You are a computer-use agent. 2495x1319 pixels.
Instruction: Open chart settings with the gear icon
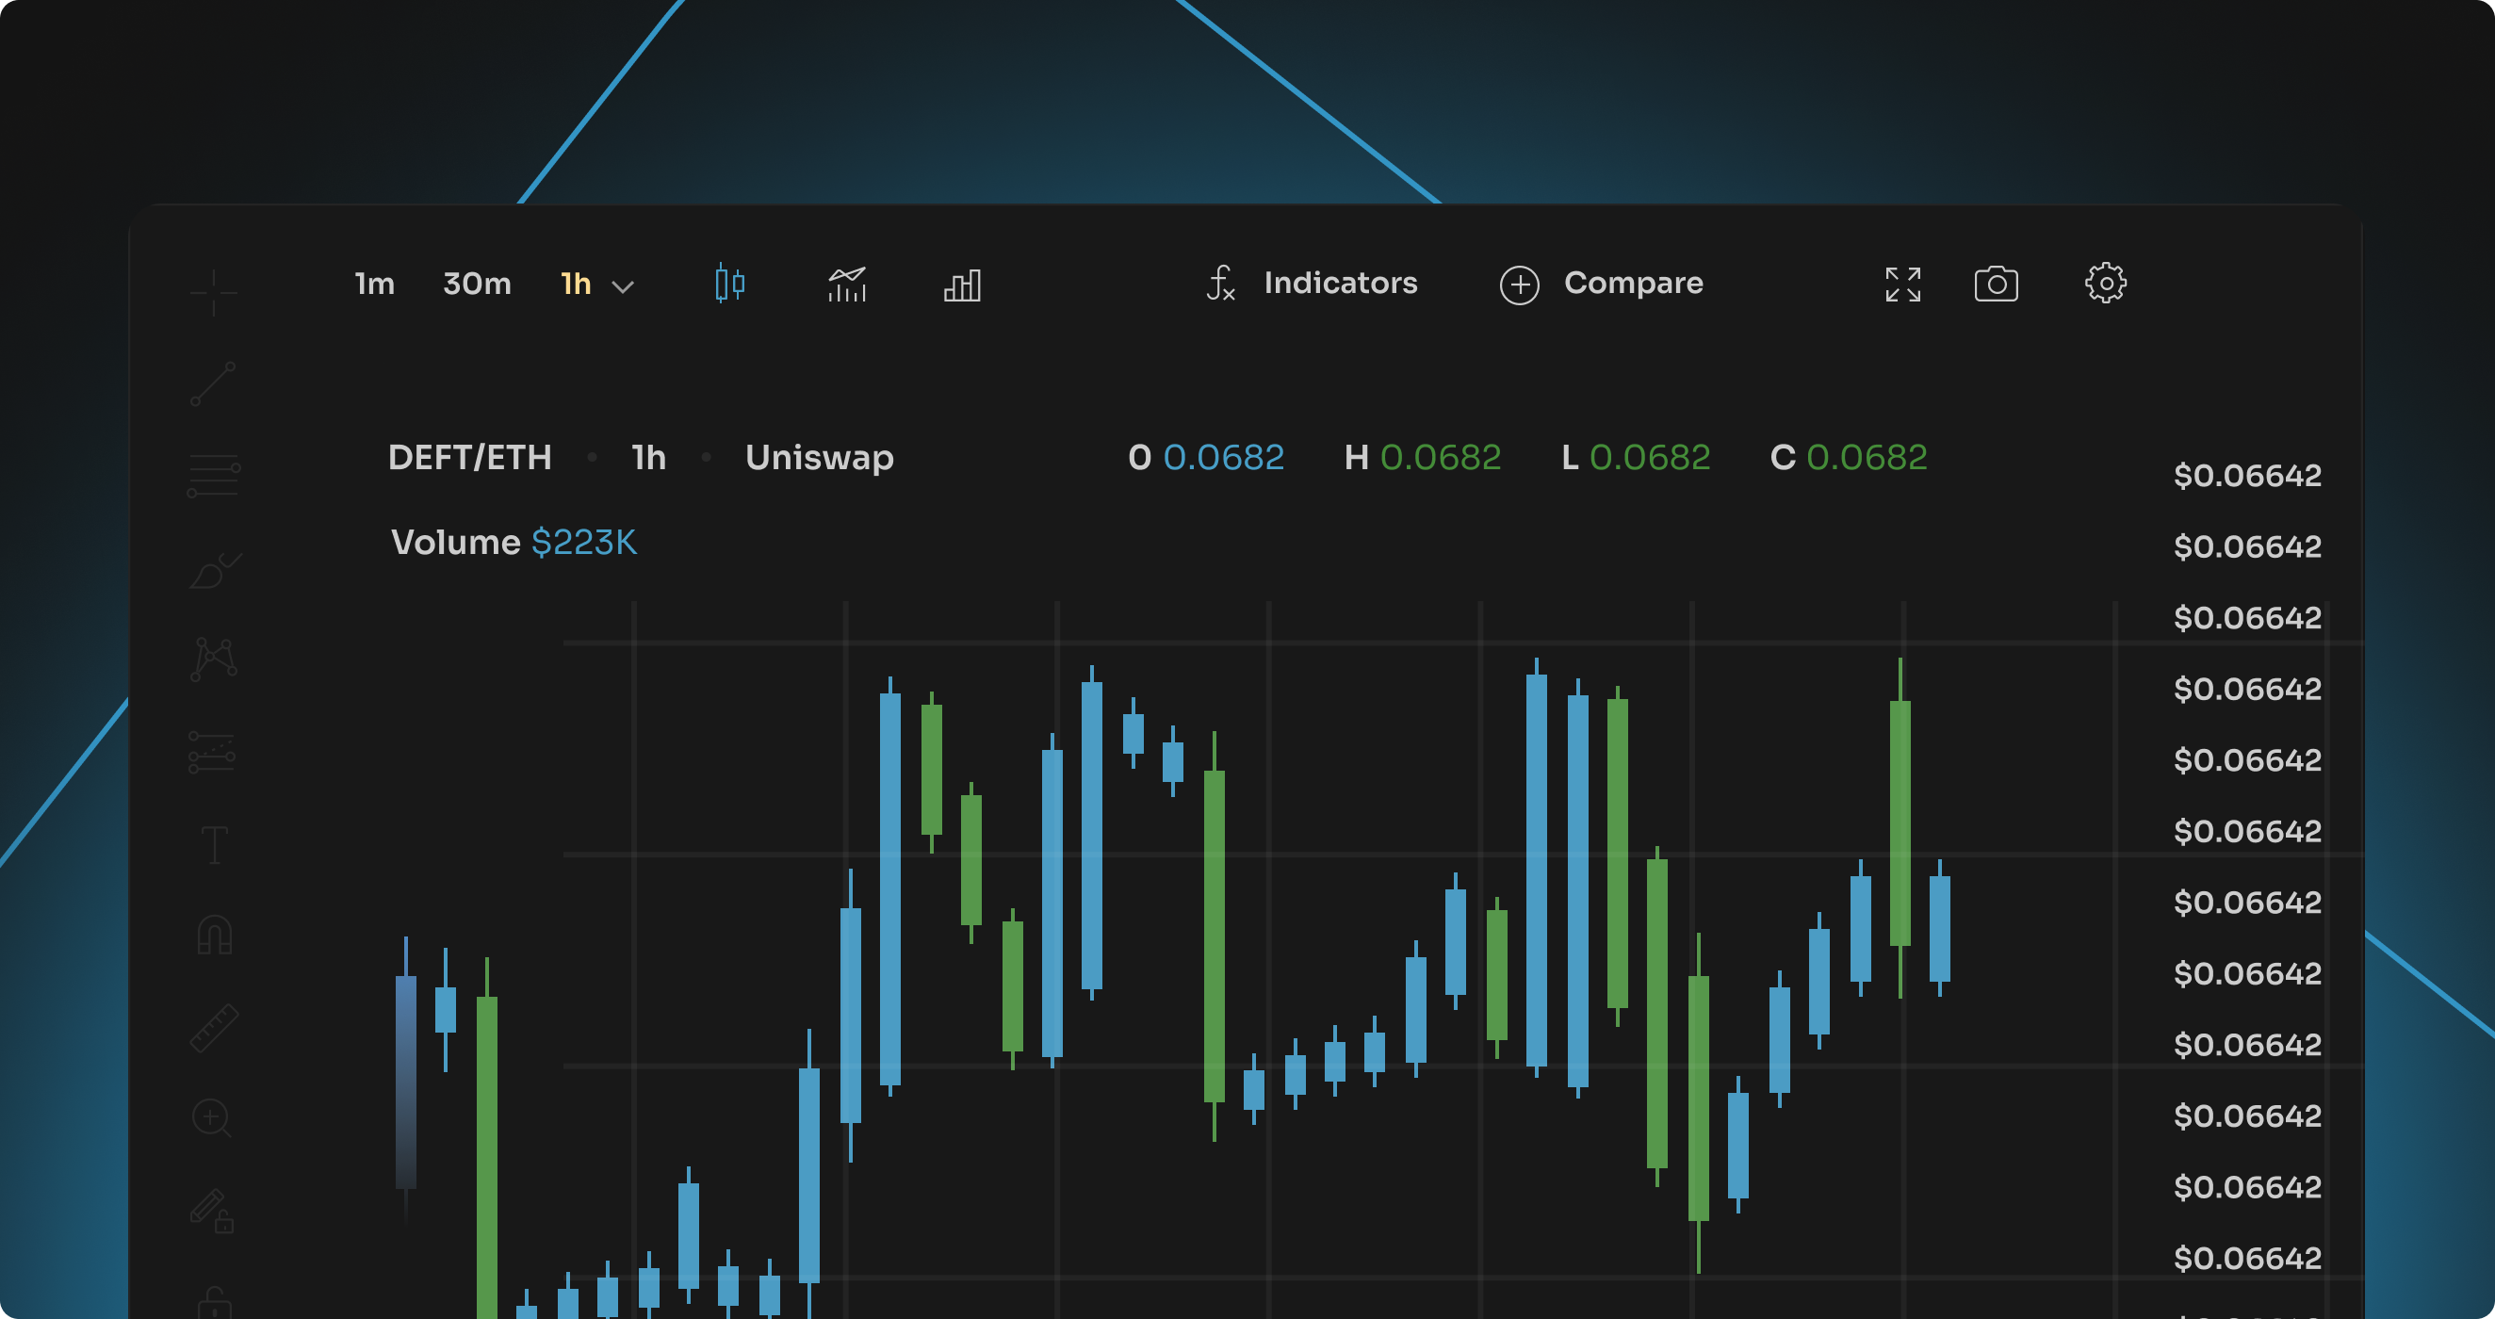(x=2105, y=284)
